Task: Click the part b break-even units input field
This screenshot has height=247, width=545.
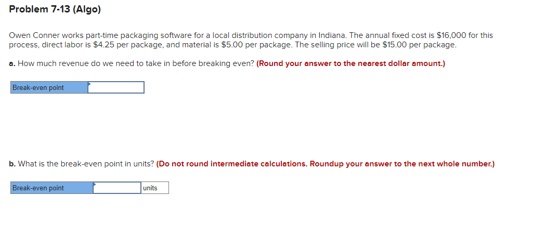Action: pos(117,188)
